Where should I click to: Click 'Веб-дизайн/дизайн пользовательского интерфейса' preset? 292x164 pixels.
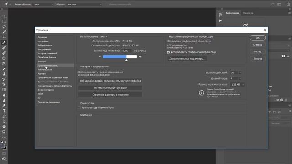coord(110,81)
